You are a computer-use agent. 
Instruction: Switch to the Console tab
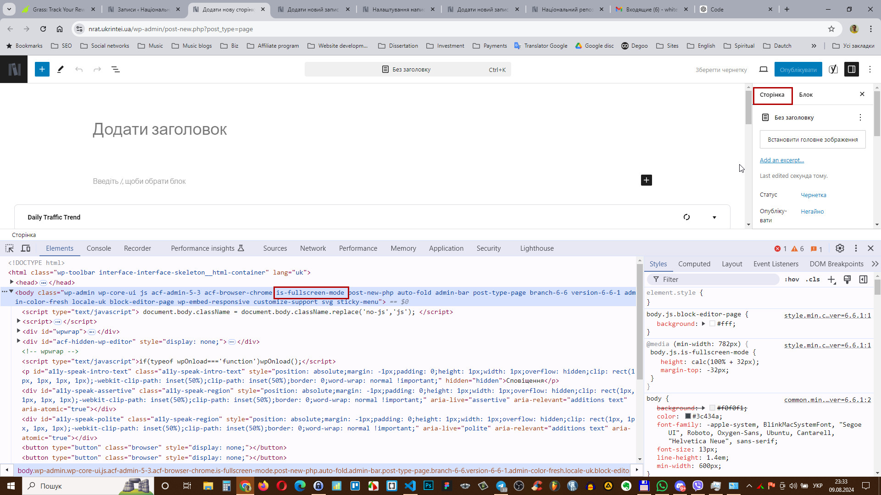point(99,248)
